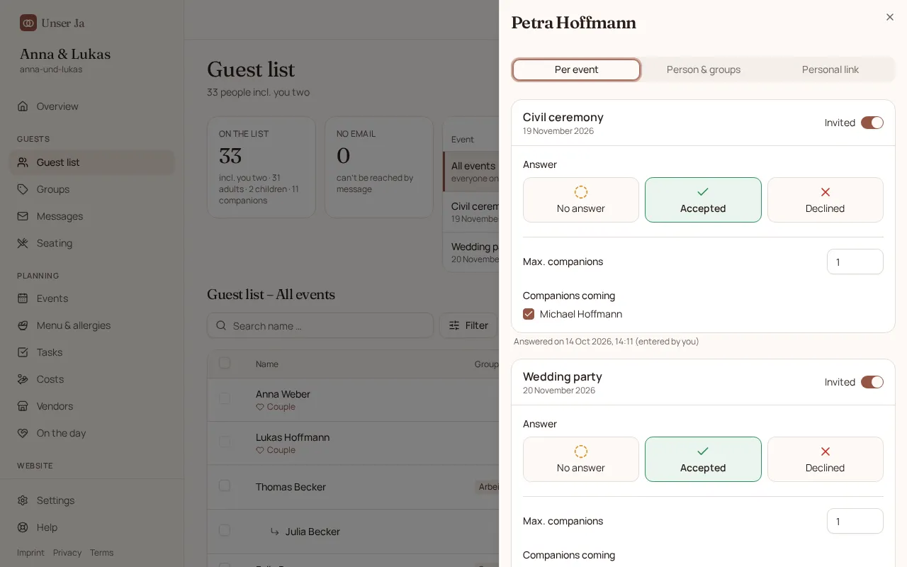The width and height of the screenshot is (907, 567).
Task: Click the Unser Ja logo icon
Action: point(28,23)
